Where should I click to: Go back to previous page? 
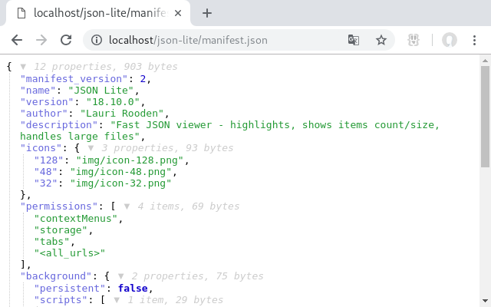click(x=17, y=40)
